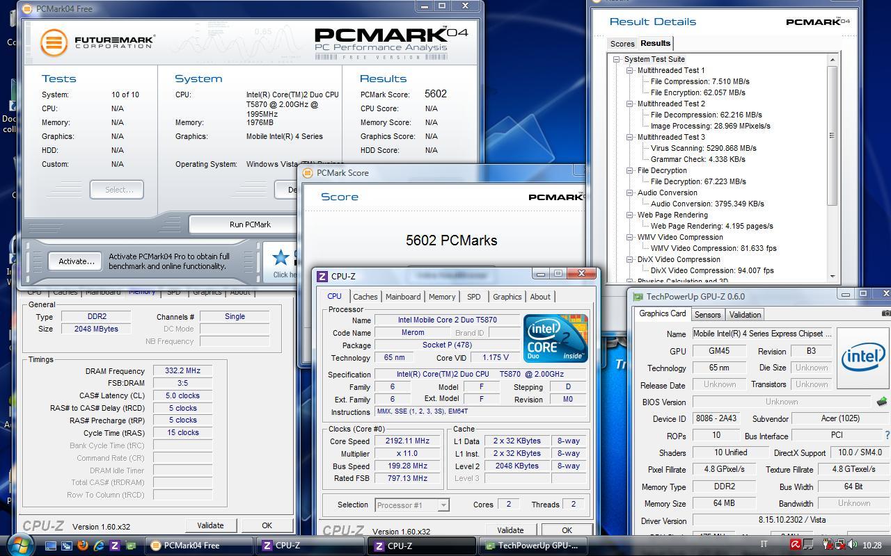Click Futuremark logo in PCMark04 window

[97, 43]
